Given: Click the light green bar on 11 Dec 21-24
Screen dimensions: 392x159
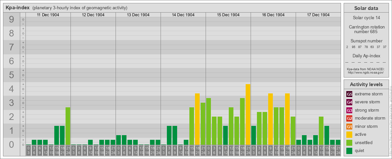Looking at the screenshot, I should tap(68, 126).
